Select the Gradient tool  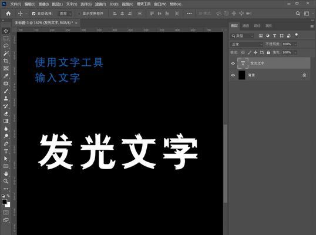(x=6, y=121)
